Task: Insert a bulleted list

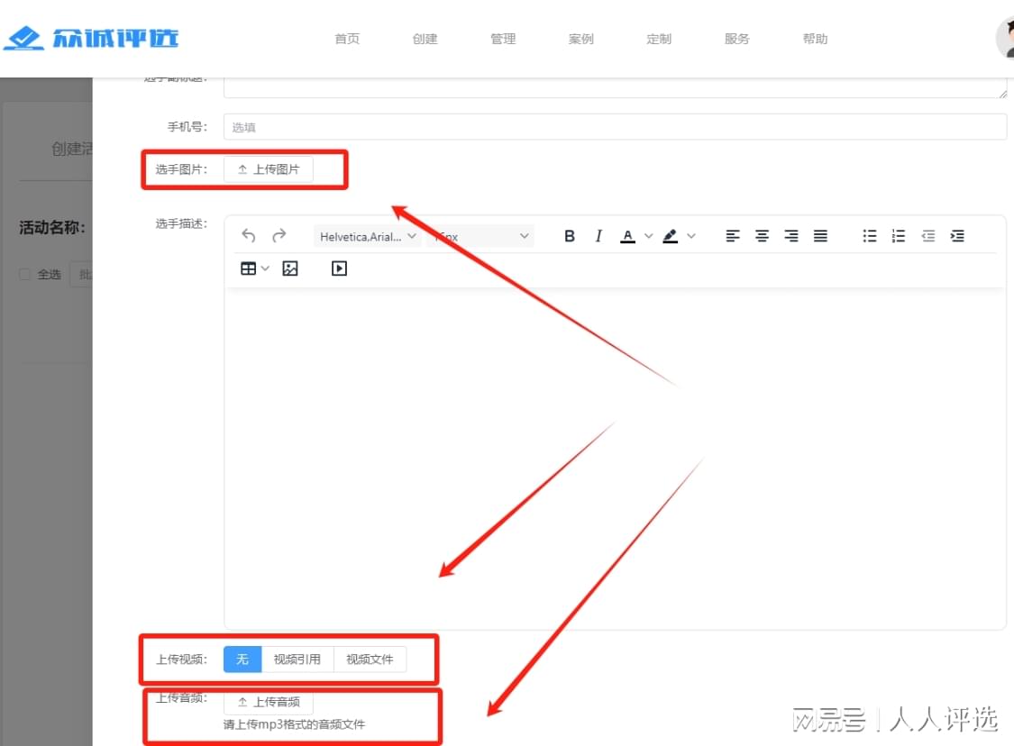Action: pyautogui.click(x=870, y=236)
